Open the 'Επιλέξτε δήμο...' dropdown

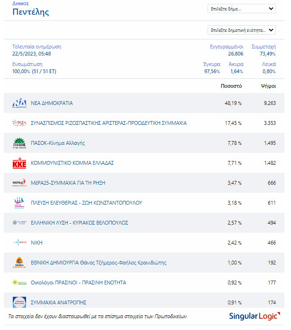pyautogui.click(x=242, y=9)
